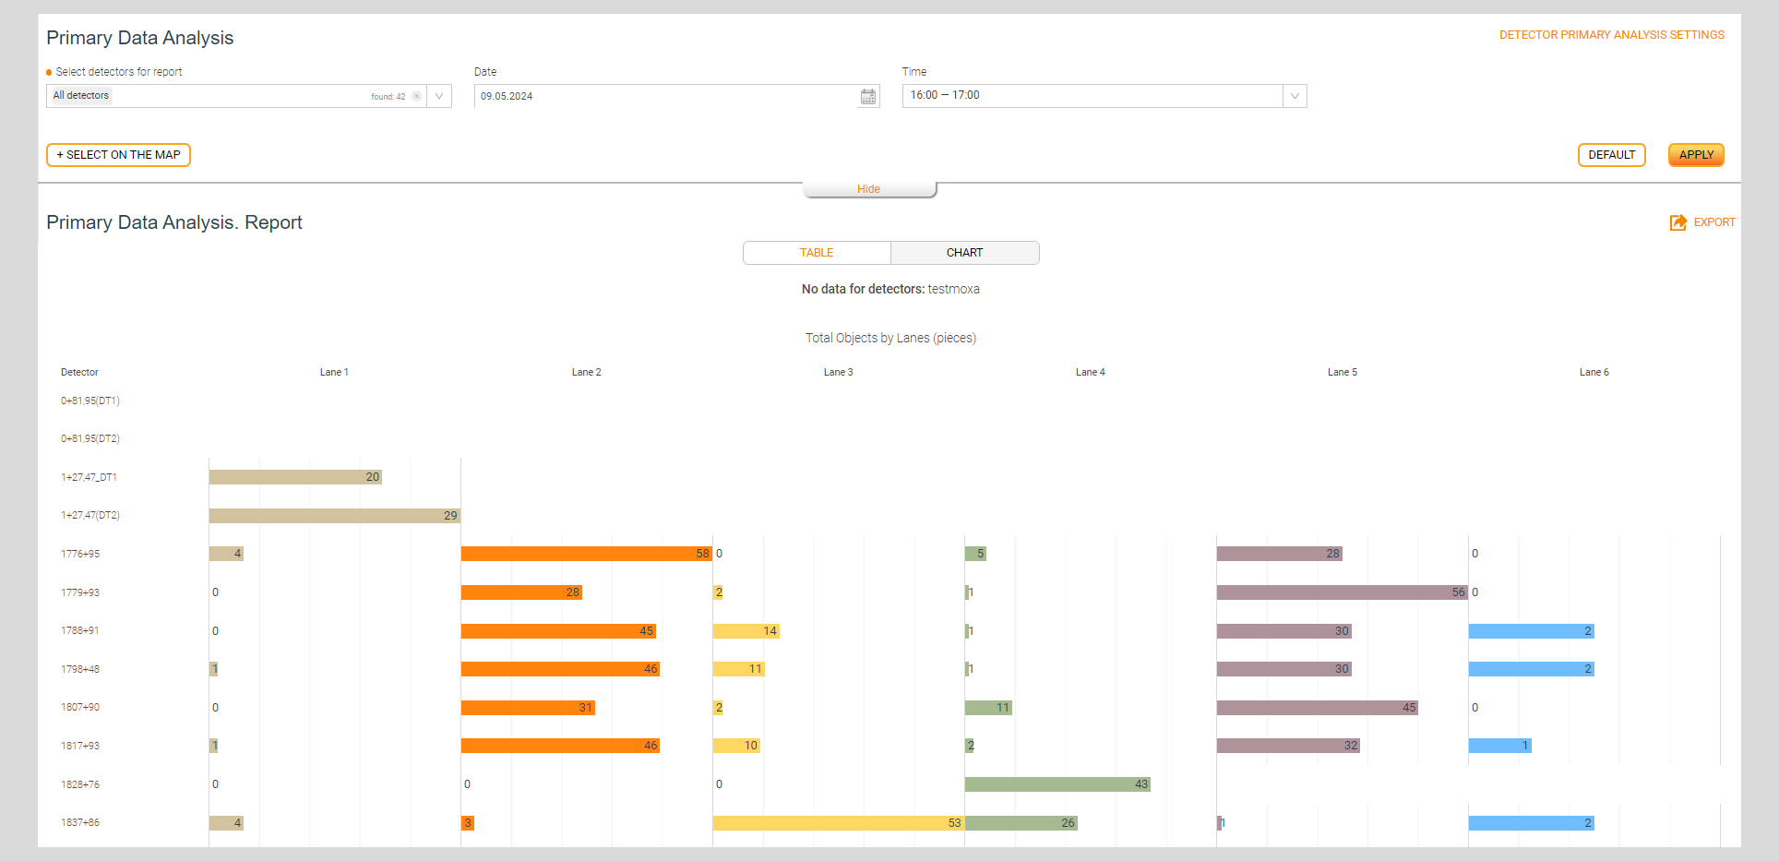
Task: Click the yellow Lane 3 bar valued 14
Action: [x=746, y=631]
